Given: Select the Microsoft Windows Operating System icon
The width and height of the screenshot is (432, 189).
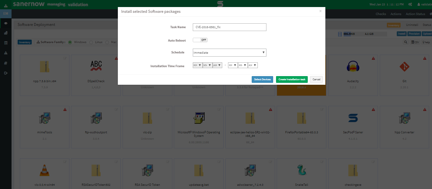Looking at the screenshot, I should 199,118.
